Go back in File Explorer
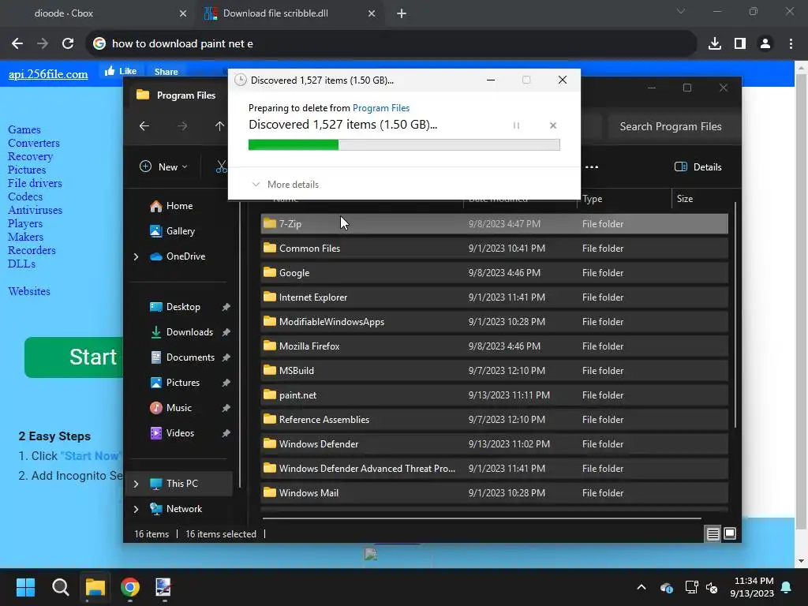The image size is (808, 606). 144,126
